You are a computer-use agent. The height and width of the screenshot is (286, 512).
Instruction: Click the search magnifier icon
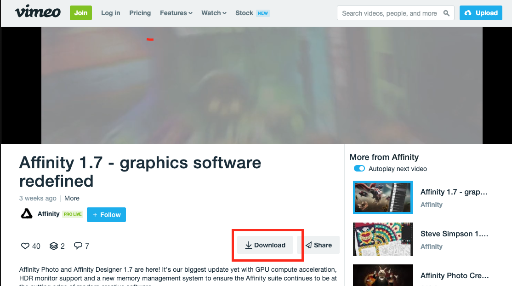[446, 13]
